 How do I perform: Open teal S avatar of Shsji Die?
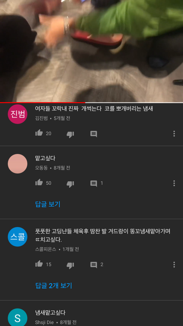point(18,317)
